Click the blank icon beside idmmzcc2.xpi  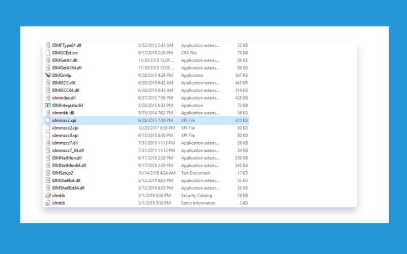coord(48,128)
